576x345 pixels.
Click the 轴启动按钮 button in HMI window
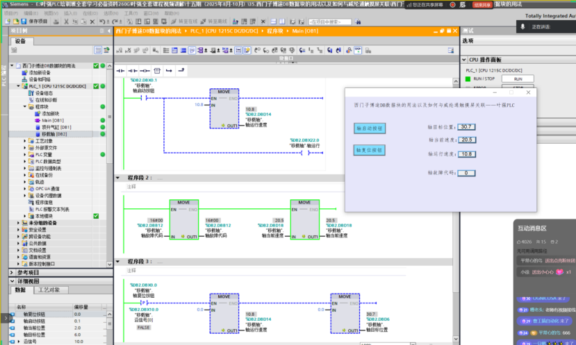370,128
